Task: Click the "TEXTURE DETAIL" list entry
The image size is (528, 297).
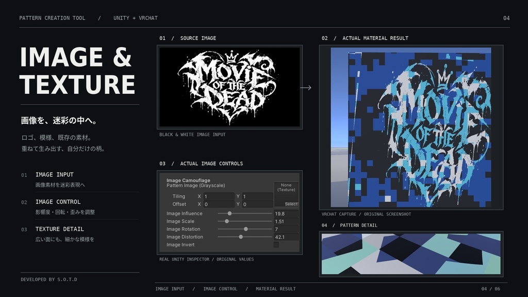Action: click(60, 229)
